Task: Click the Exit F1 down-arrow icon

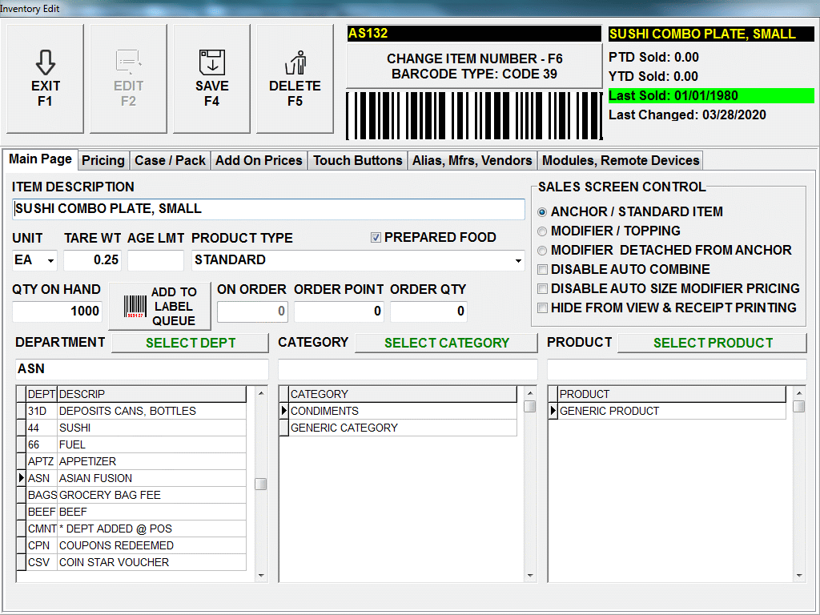Action: (x=46, y=62)
